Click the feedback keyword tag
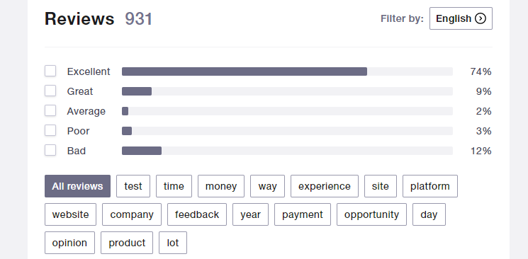 (x=197, y=214)
